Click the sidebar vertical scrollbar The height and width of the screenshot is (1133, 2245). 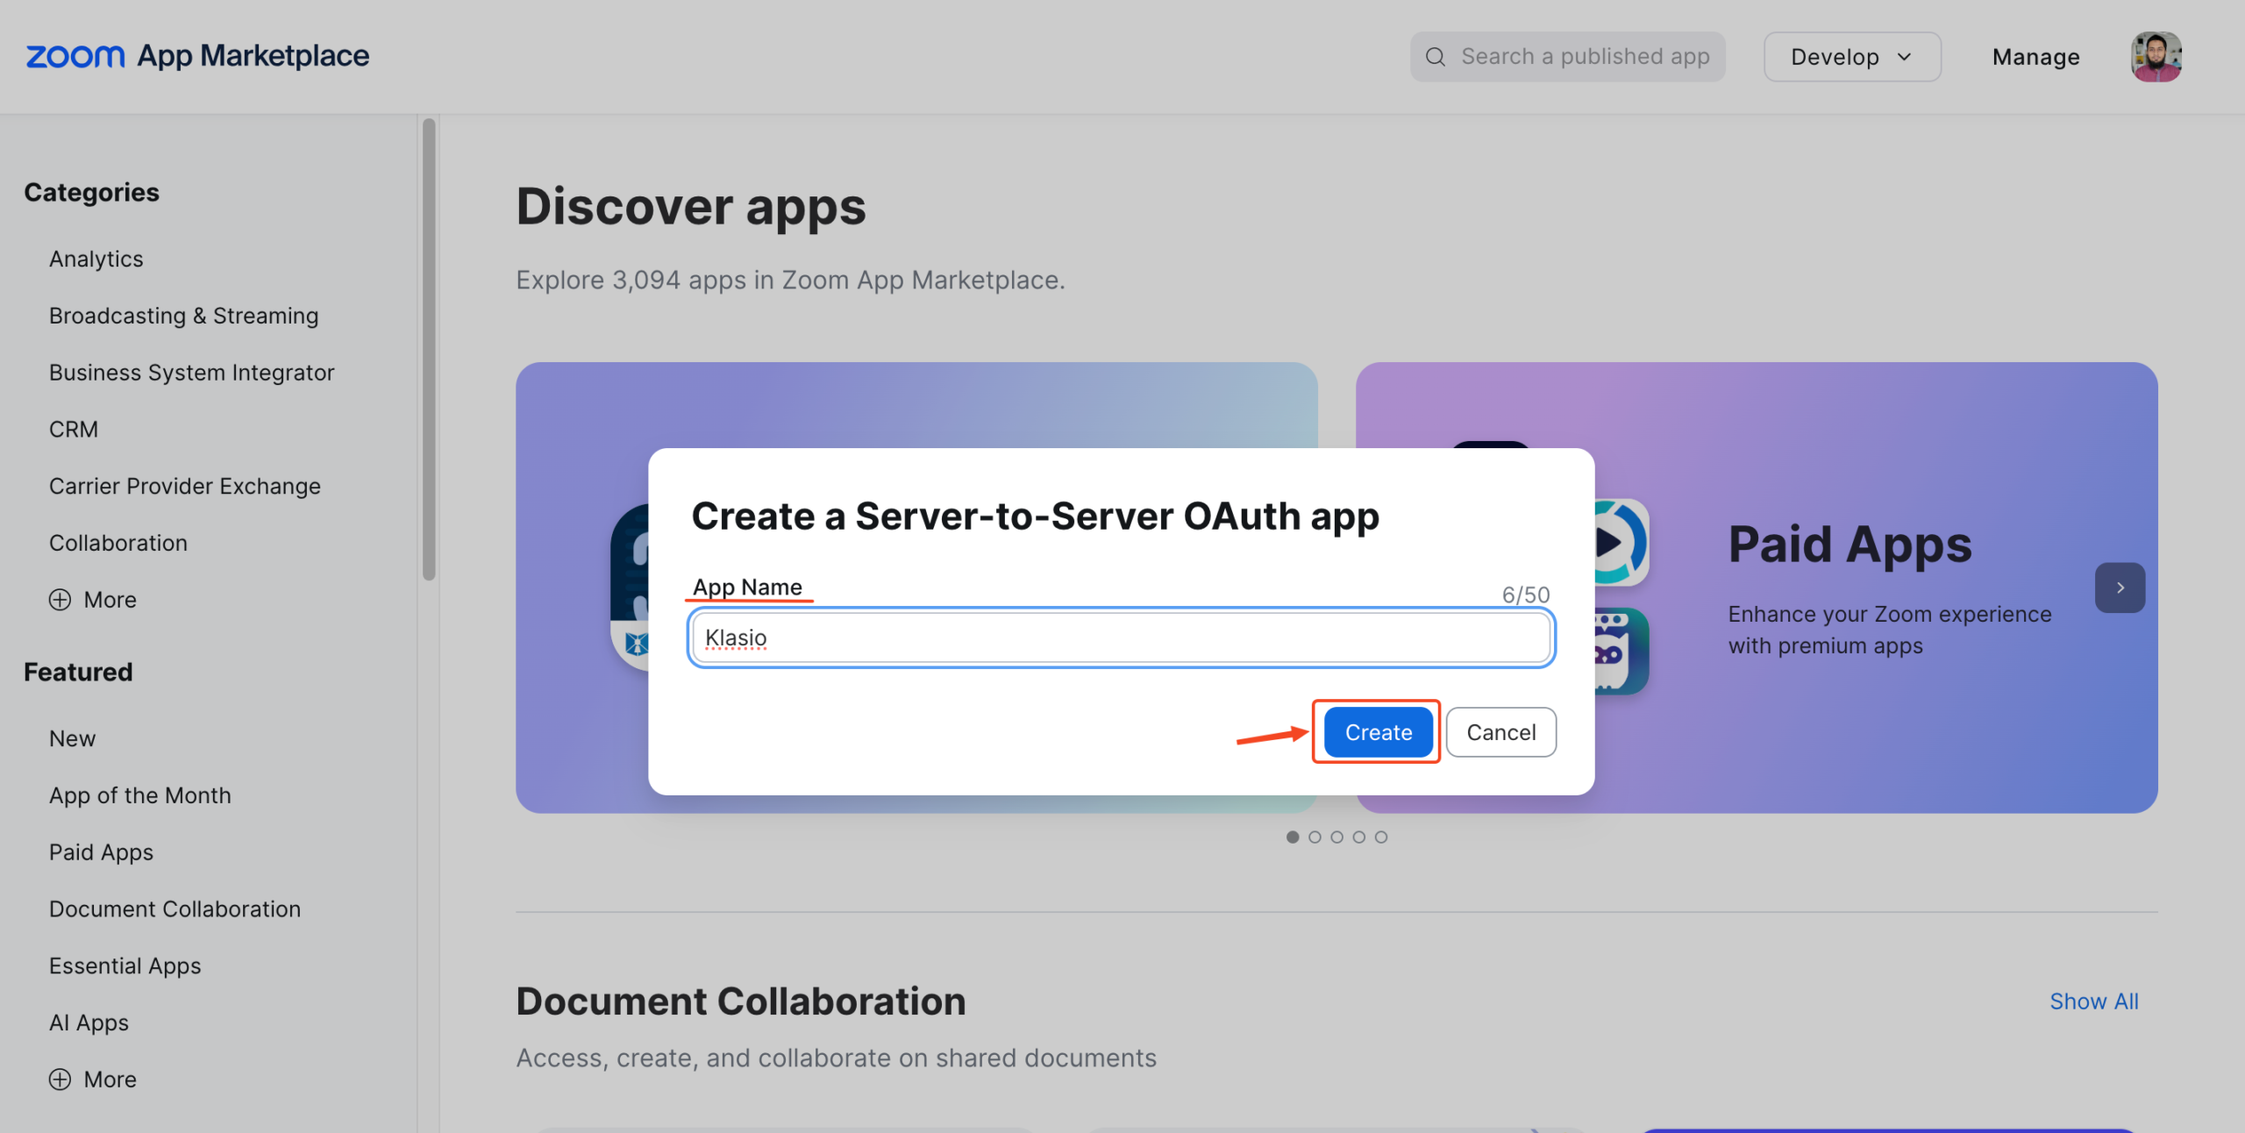pyautogui.click(x=429, y=349)
